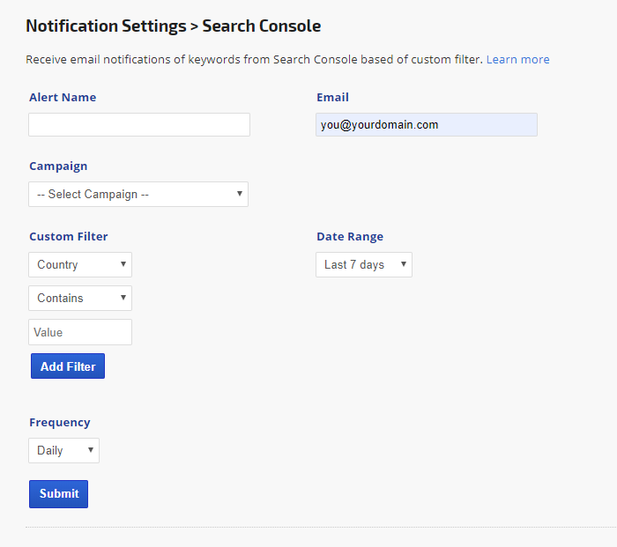
Task: Click Search Console in the page heading
Action: coord(262,26)
